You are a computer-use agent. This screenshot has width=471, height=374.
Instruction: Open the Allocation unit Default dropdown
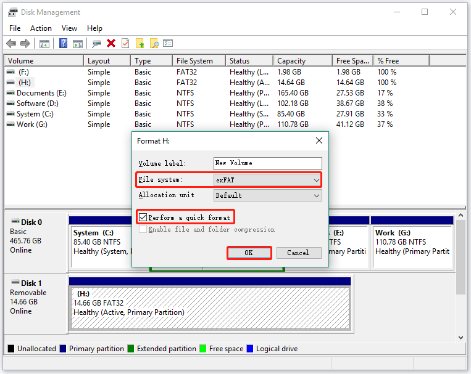tap(268, 195)
